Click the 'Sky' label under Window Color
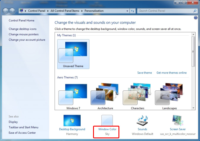This screenshot has width=200, height=141. pos(107,134)
